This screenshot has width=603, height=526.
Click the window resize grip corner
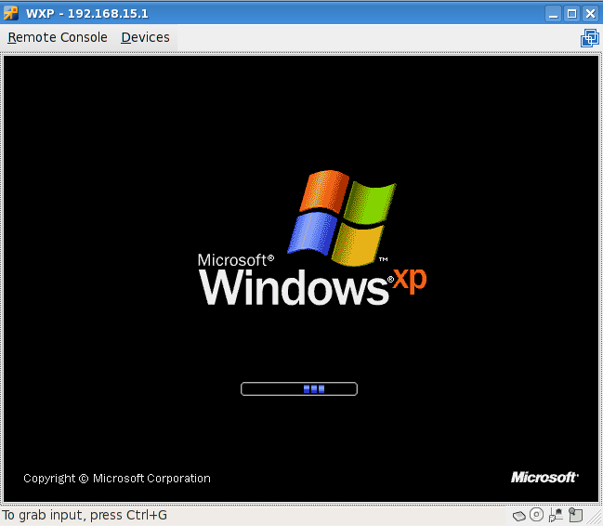[596, 519]
